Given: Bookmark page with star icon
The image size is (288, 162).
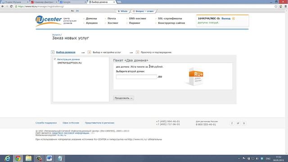Looking at the screenshot, I should point(276,6).
